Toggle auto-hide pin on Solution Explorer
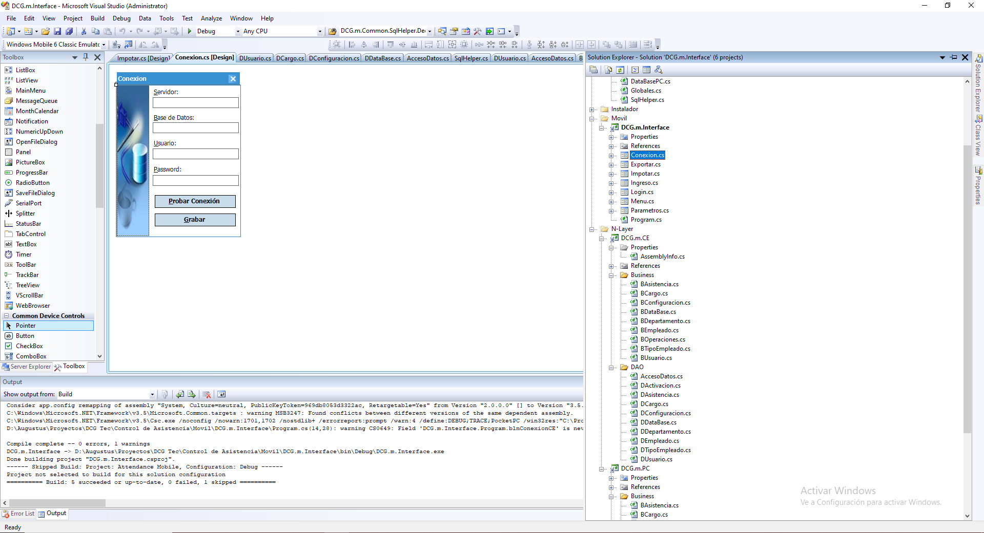984x533 pixels. [x=953, y=57]
